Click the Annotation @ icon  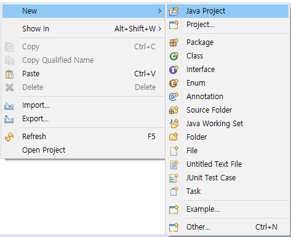click(x=173, y=97)
